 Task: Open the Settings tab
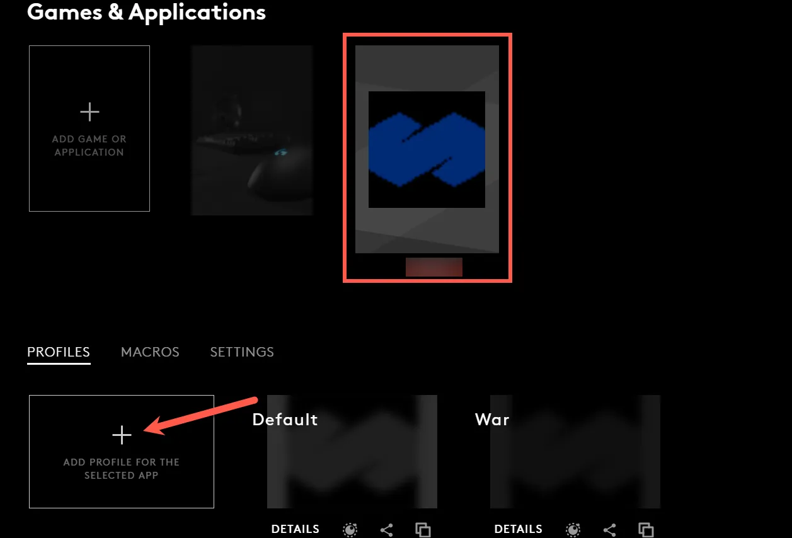click(242, 352)
